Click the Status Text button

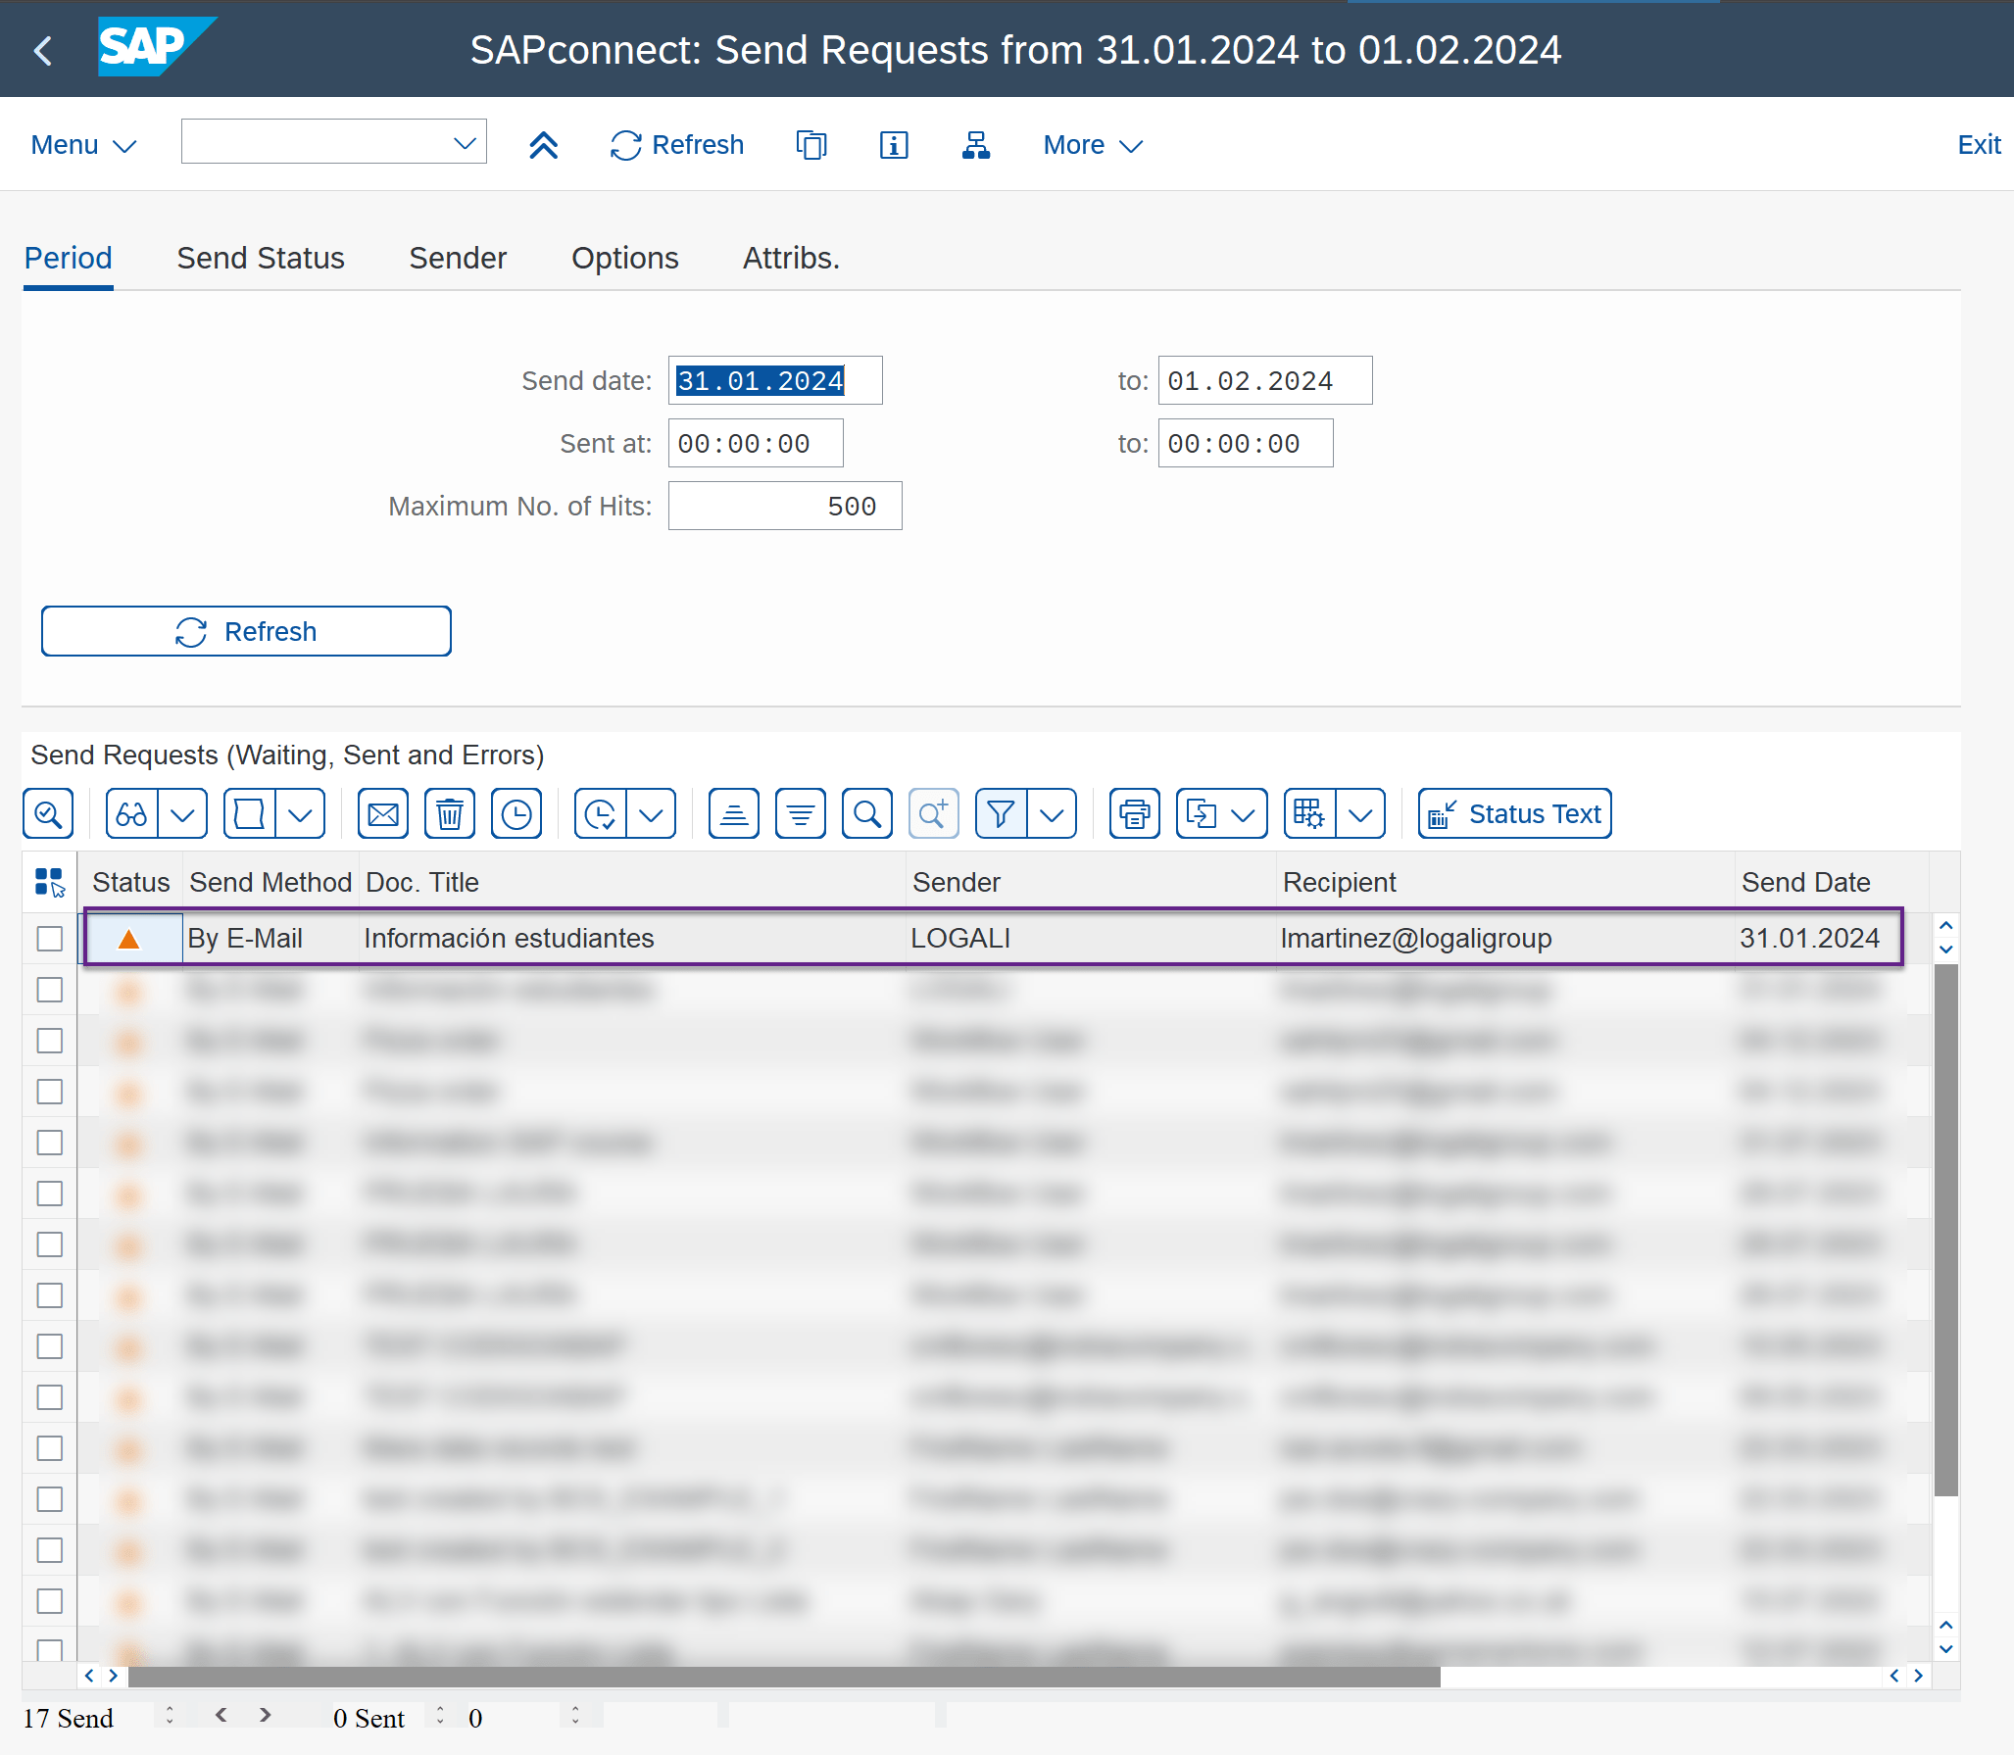click(1514, 814)
